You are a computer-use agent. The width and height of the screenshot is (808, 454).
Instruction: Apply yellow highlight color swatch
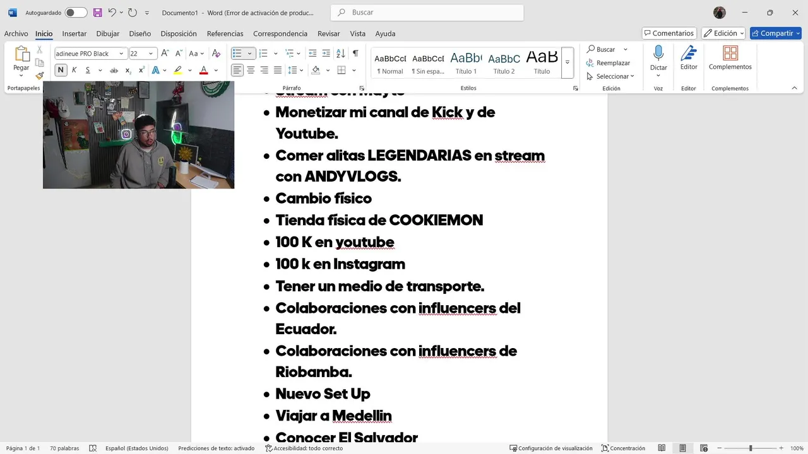click(178, 70)
